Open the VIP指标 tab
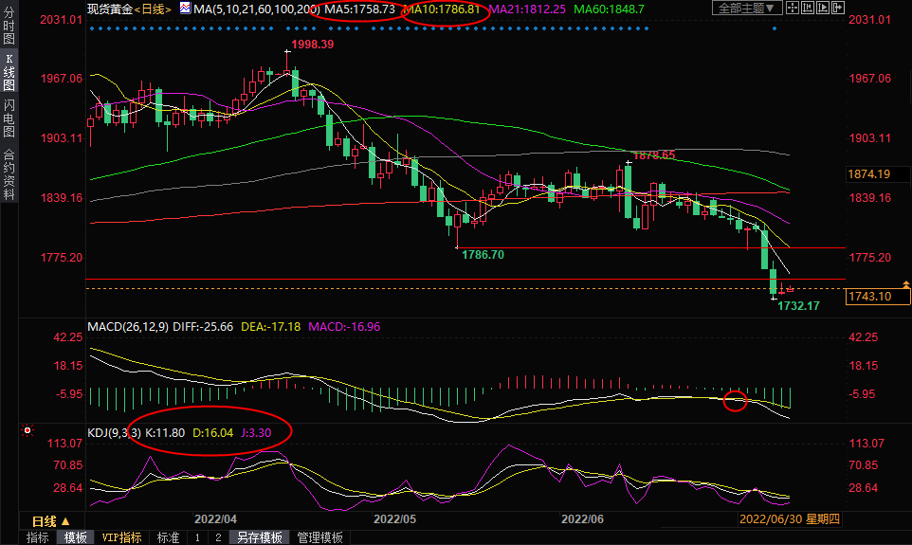Screen dimensions: 912x545 (121, 537)
